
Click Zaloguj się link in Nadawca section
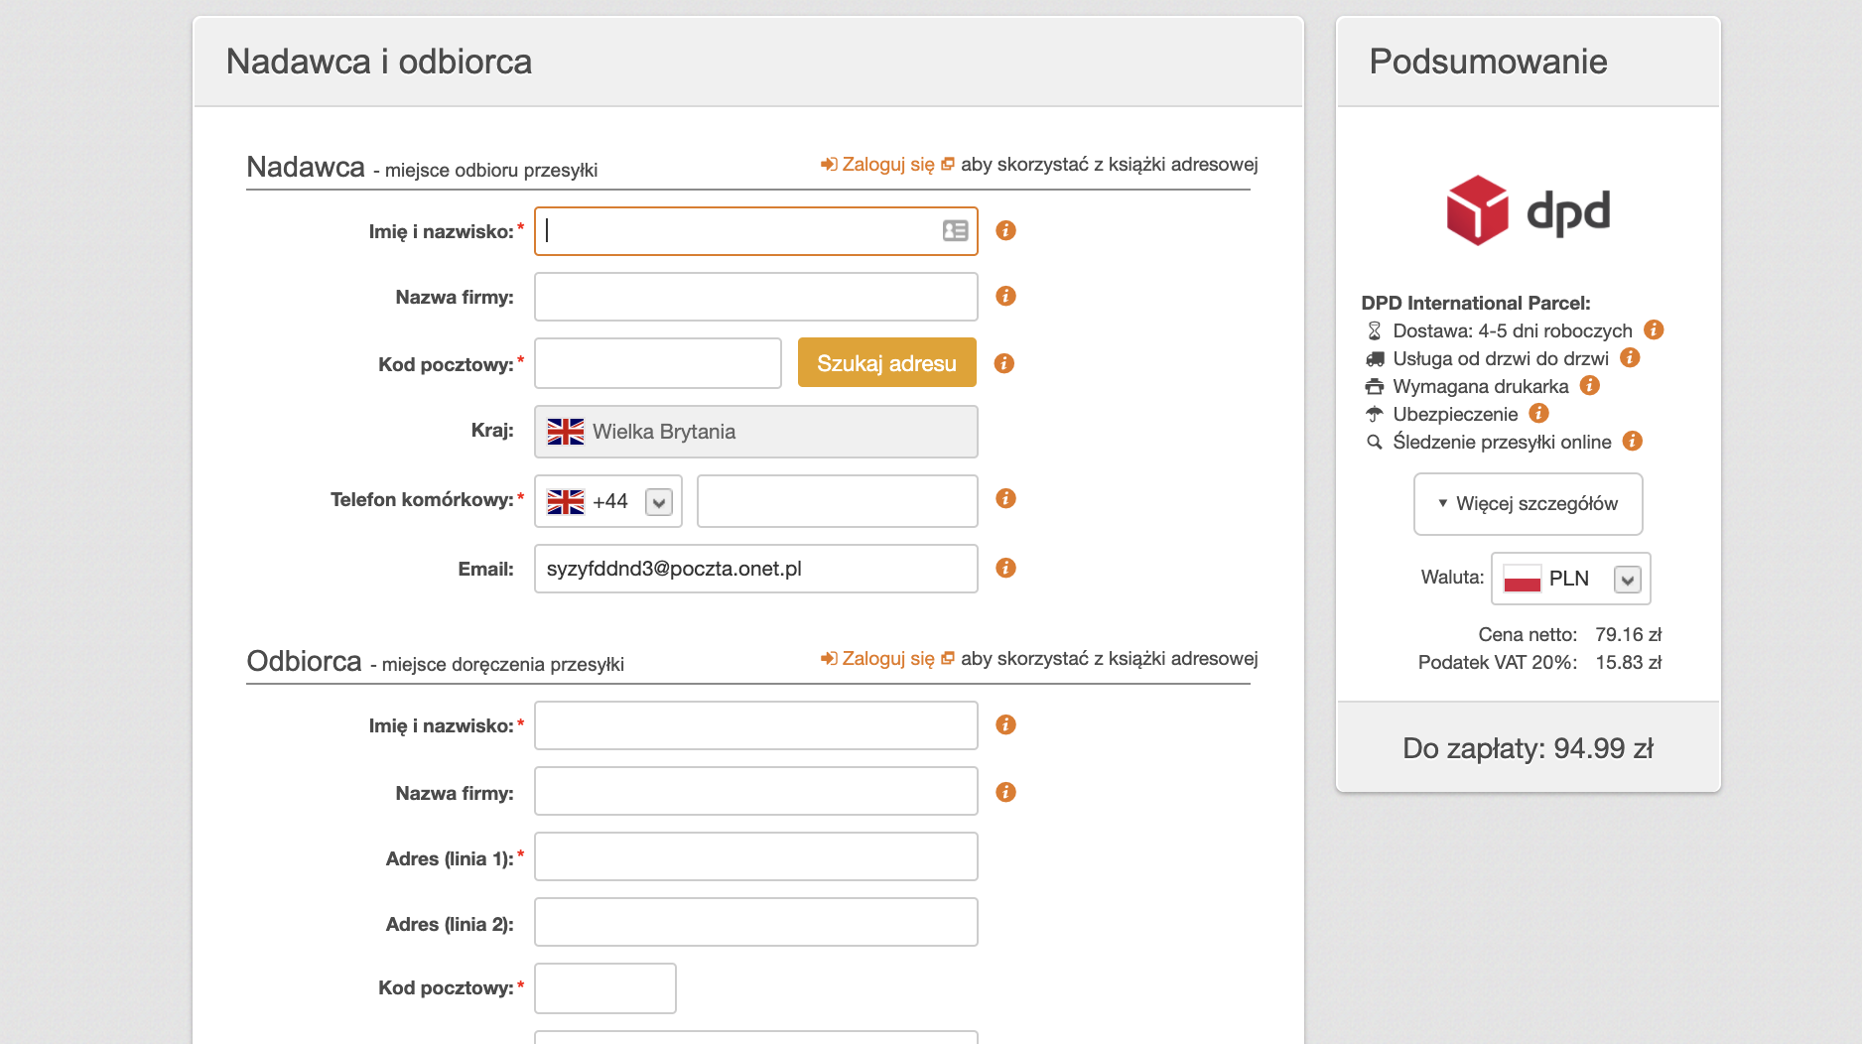[x=887, y=164]
